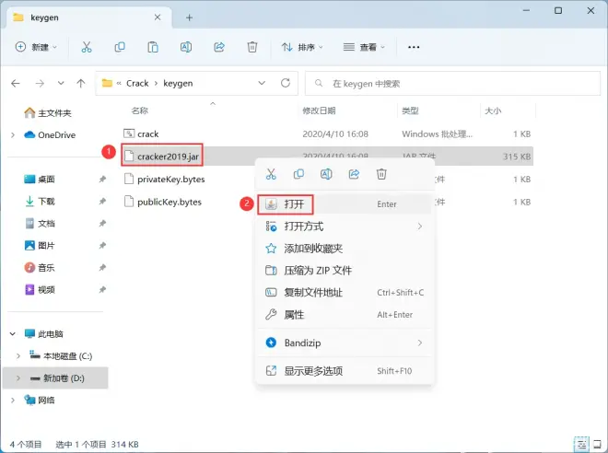Click the Share icon in the top toolbar

(x=219, y=47)
